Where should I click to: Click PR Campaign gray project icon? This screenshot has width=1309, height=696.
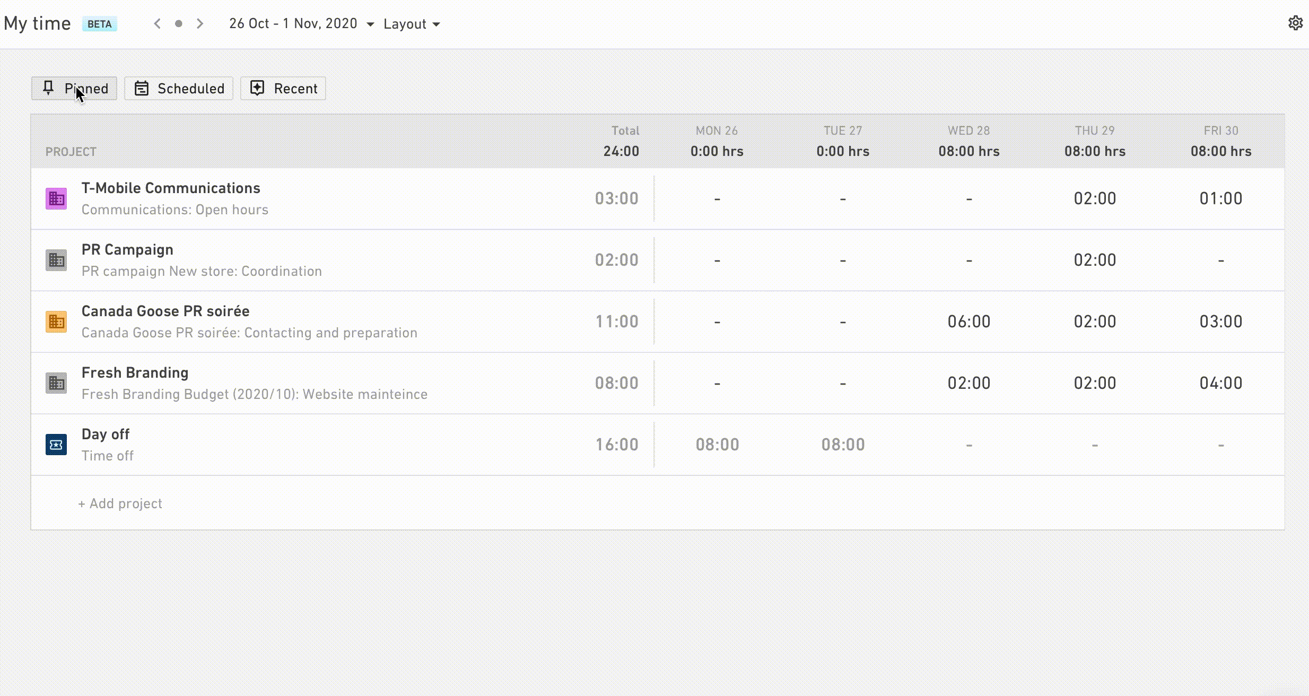[56, 260]
